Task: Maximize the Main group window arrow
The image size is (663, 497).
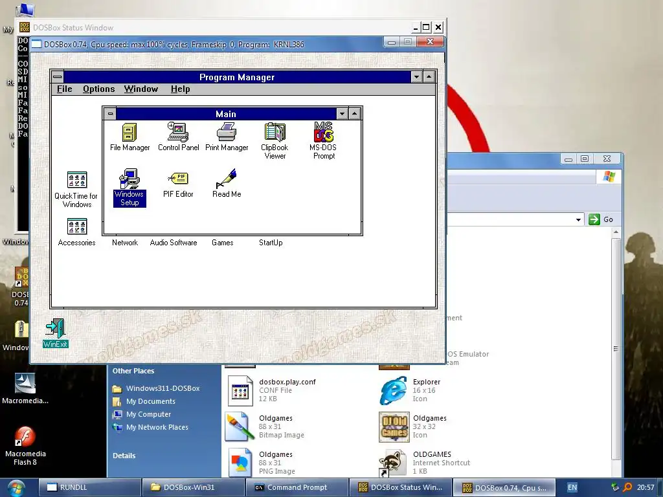Action: (354, 114)
